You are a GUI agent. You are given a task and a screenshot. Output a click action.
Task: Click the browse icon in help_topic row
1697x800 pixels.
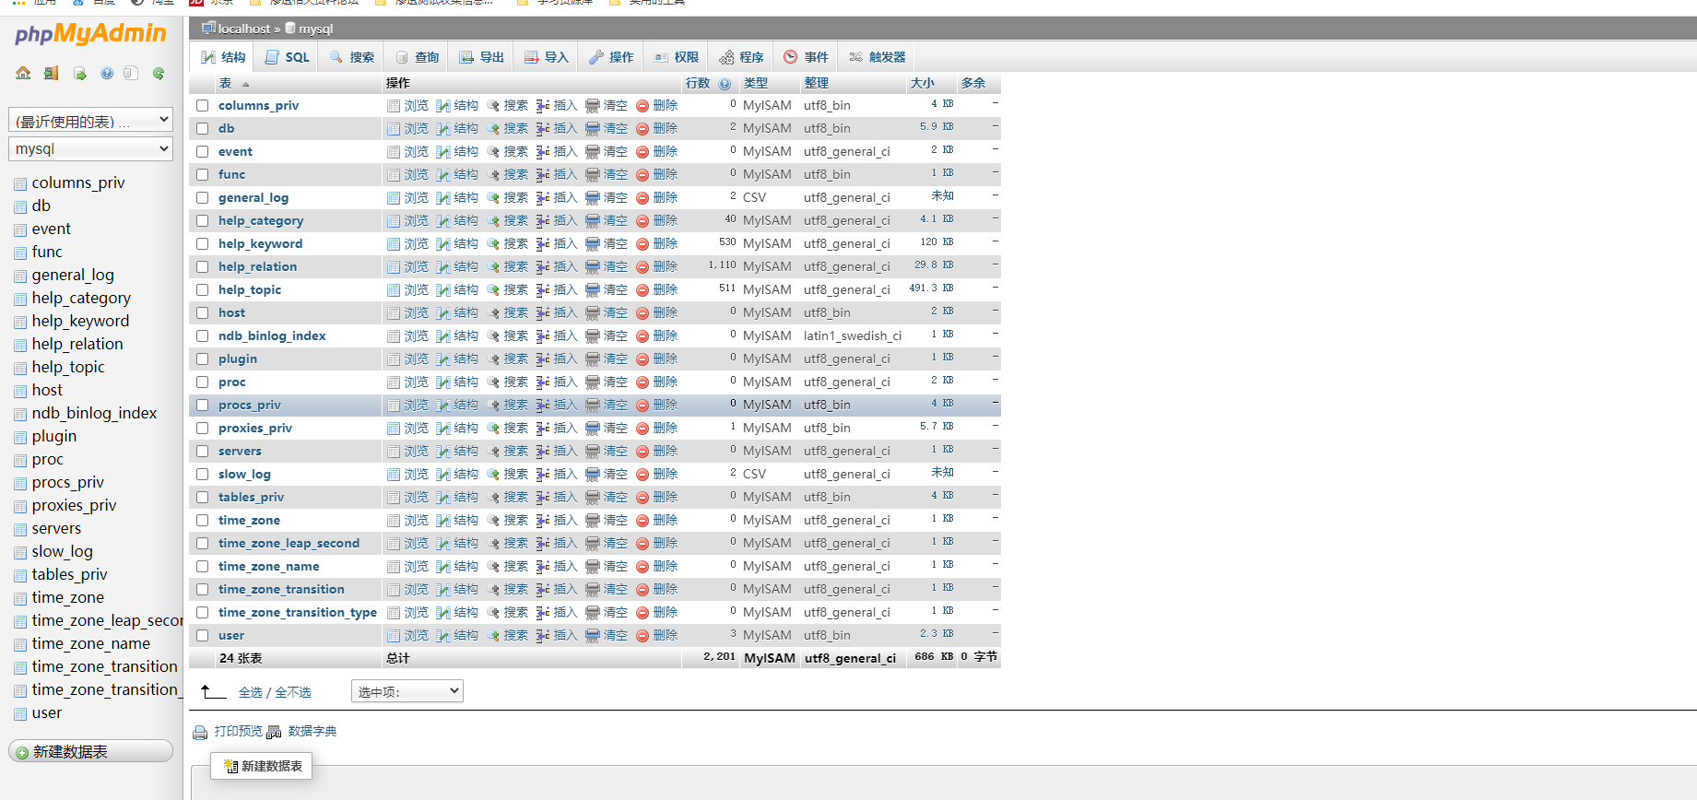394,290
